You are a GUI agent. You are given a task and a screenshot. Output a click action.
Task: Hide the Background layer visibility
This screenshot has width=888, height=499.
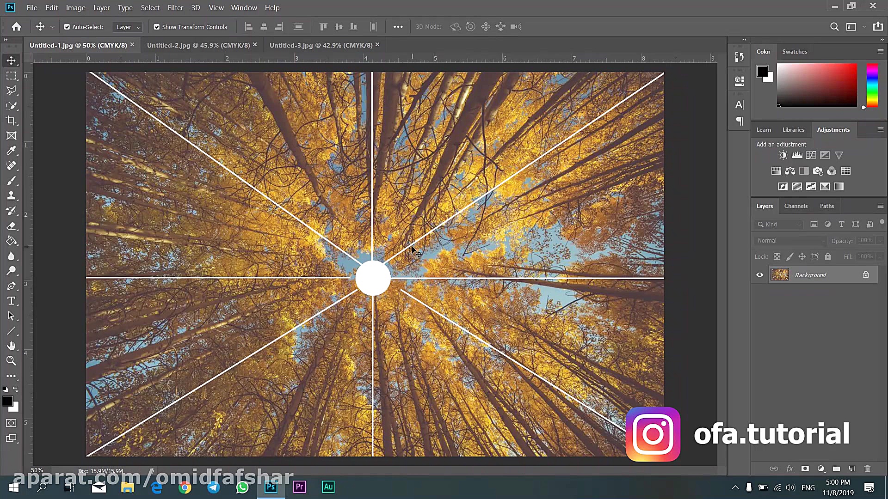(x=759, y=275)
